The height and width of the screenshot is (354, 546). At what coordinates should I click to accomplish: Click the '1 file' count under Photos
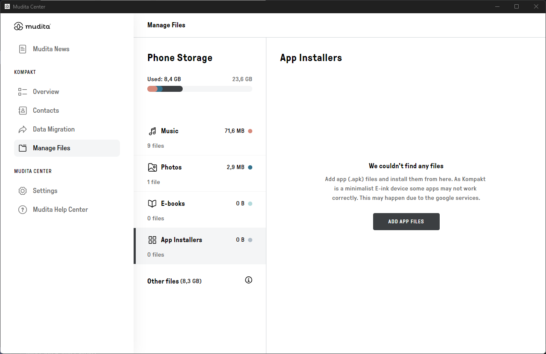click(154, 182)
